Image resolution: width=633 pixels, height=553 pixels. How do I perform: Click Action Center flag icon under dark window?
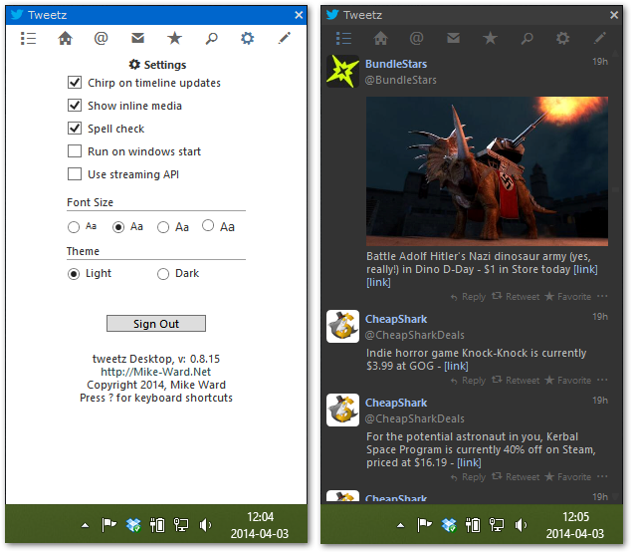(424, 525)
